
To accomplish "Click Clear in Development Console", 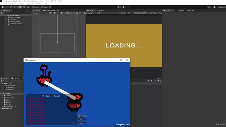I will [x=81, y=120].
